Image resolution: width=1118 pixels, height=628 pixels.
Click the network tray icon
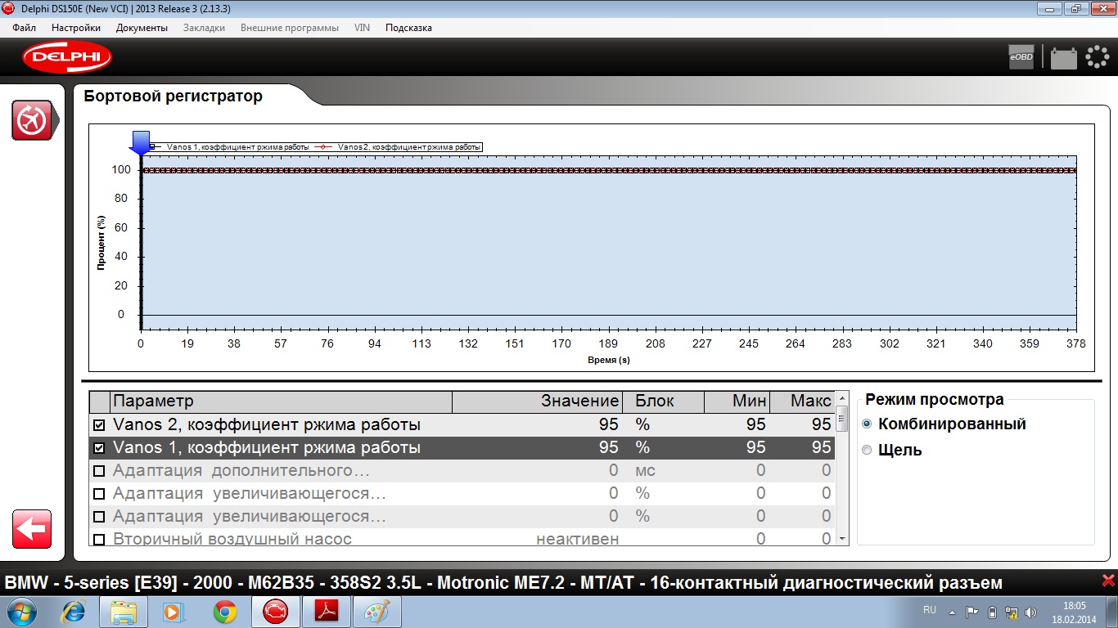point(1012,612)
